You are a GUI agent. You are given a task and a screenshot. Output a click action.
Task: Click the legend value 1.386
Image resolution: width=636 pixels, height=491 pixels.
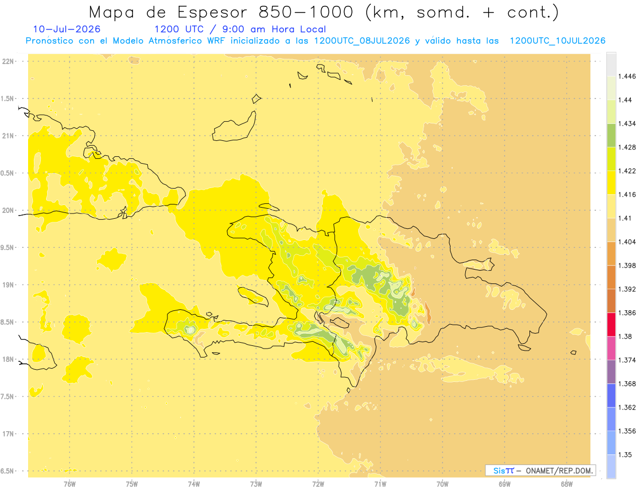pos(627,313)
